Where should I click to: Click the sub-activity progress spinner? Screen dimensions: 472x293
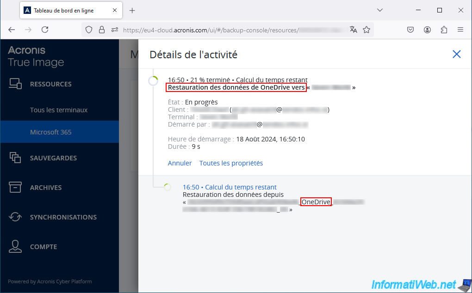click(168, 187)
